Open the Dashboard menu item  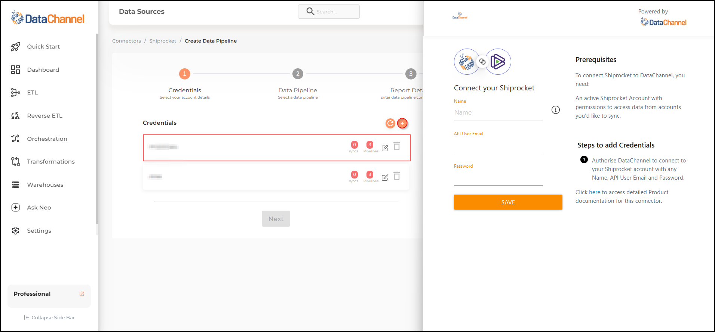tap(43, 70)
